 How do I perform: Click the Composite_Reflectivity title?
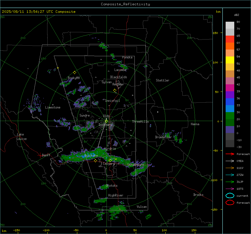coord(126,4)
